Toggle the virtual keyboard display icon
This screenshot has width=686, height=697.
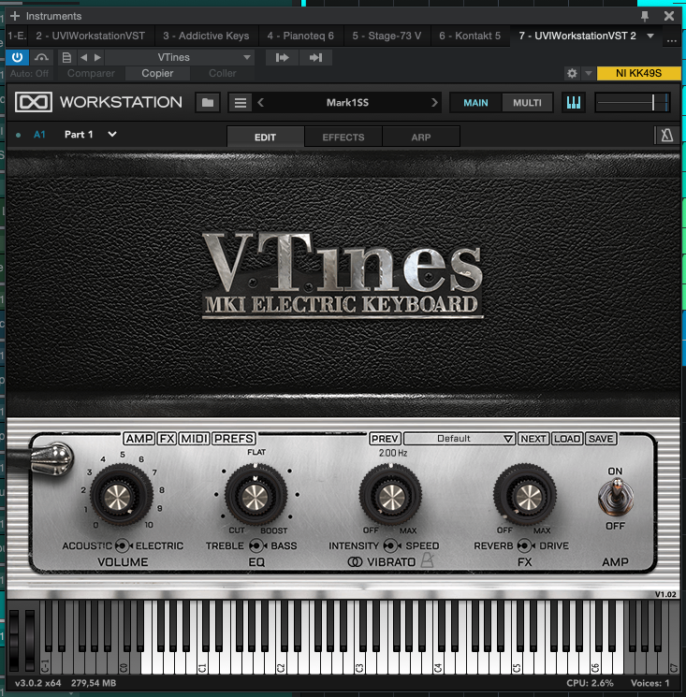tap(574, 103)
